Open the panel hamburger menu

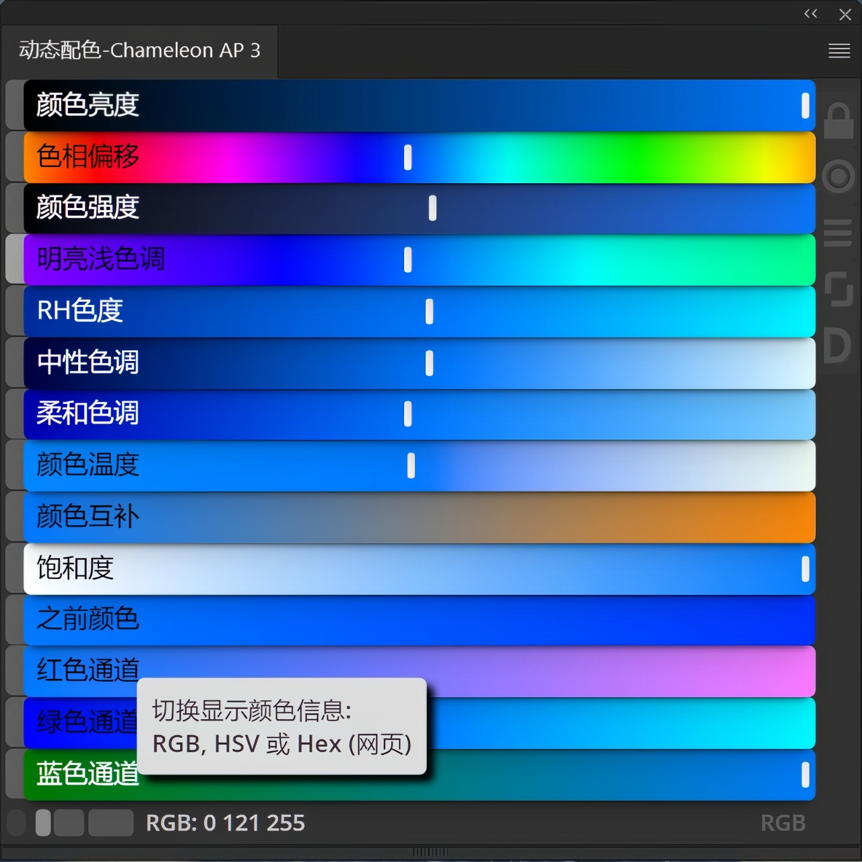(838, 51)
